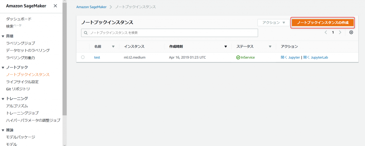Open データセットのラベリング in the sidebar
This screenshot has height=146, width=365.
(28, 50)
